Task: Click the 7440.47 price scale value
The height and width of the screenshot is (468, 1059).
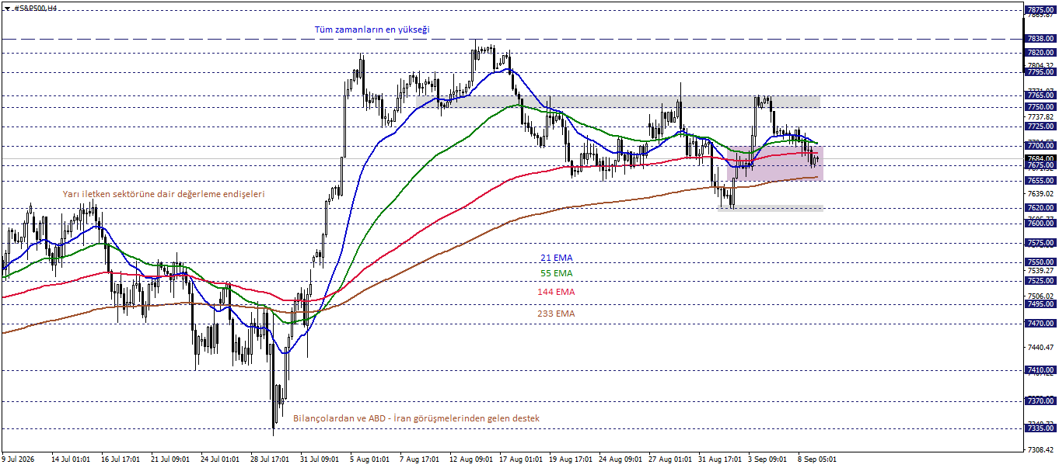Action: 1040,347
